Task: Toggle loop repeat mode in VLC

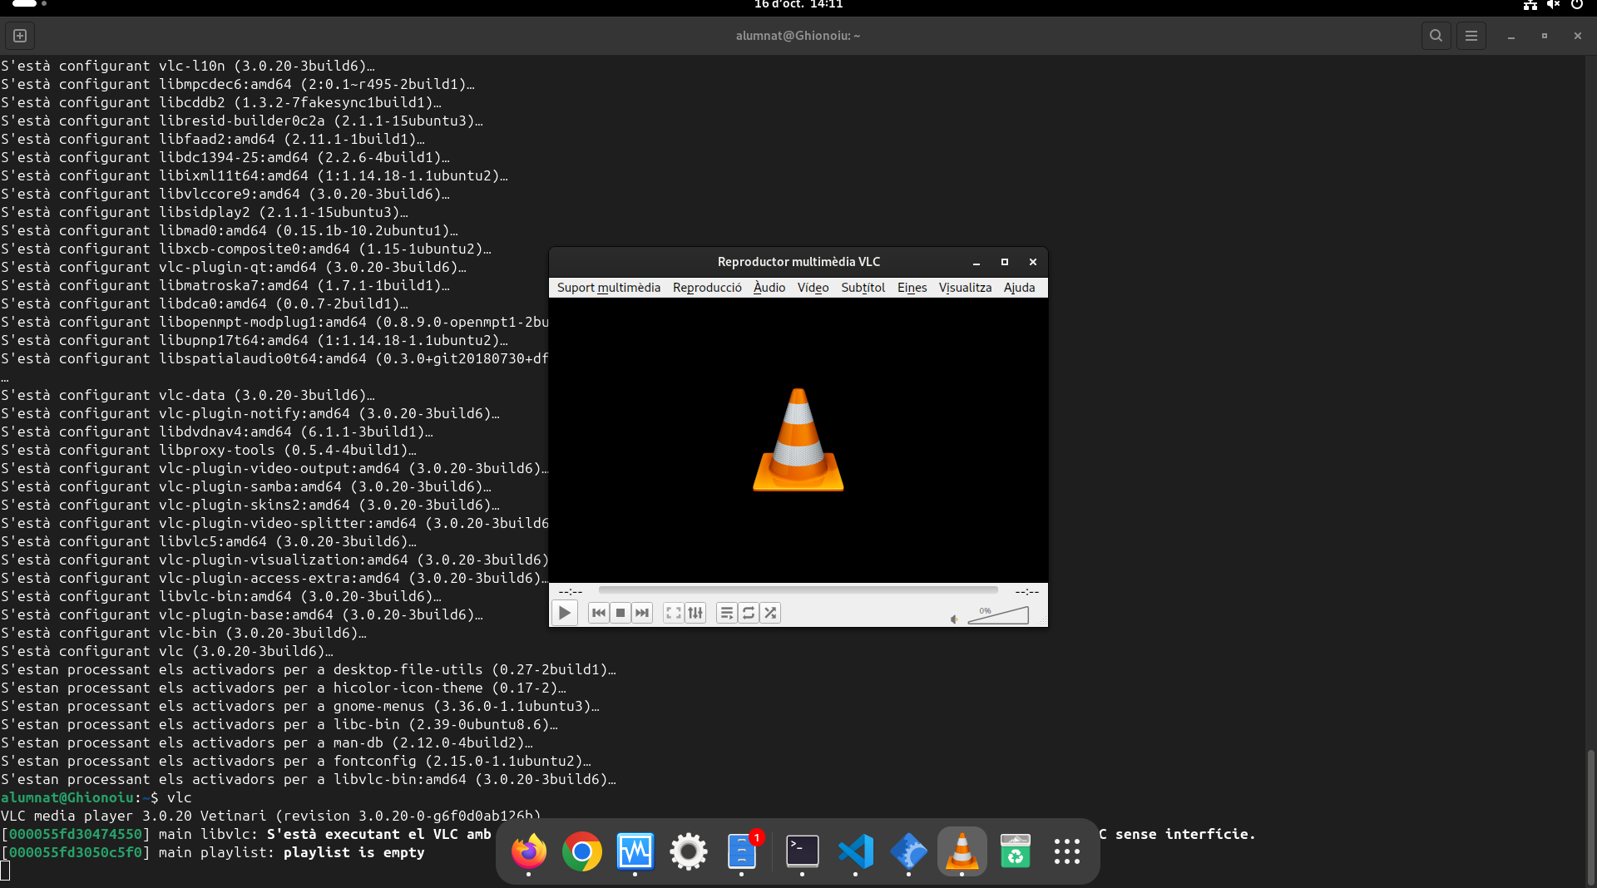Action: 749,613
